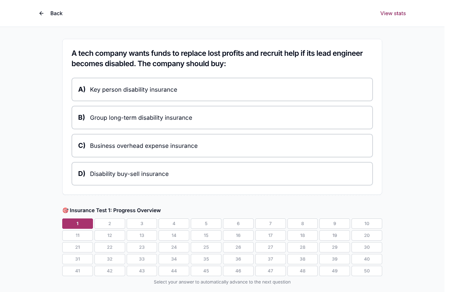Go to last question 50
Screen dimensions: 450x292
point(367,271)
